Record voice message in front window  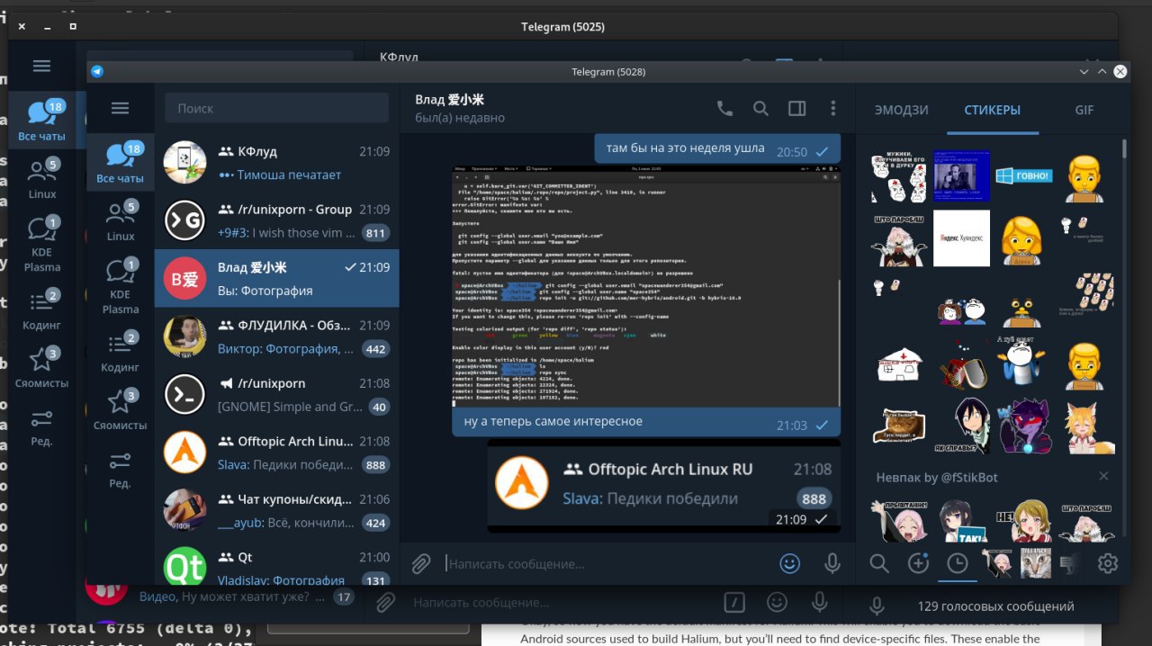click(832, 563)
